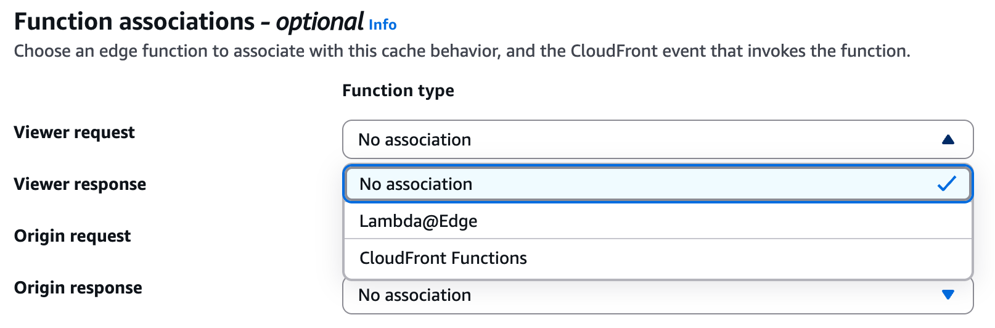Click the CloudFront Functions text in list

[x=443, y=258]
